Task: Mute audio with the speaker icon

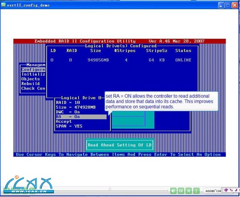Action: coord(173,190)
